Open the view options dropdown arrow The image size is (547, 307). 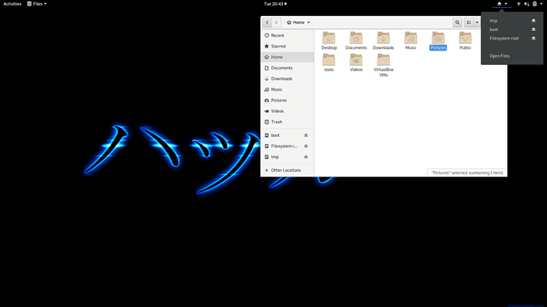click(x=477, y=23)
